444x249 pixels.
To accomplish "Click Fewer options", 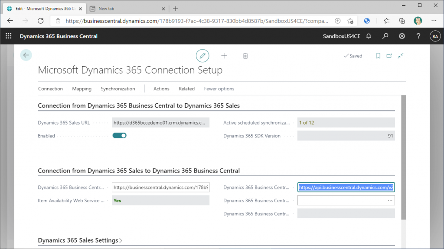I will (x=219, y=89).
